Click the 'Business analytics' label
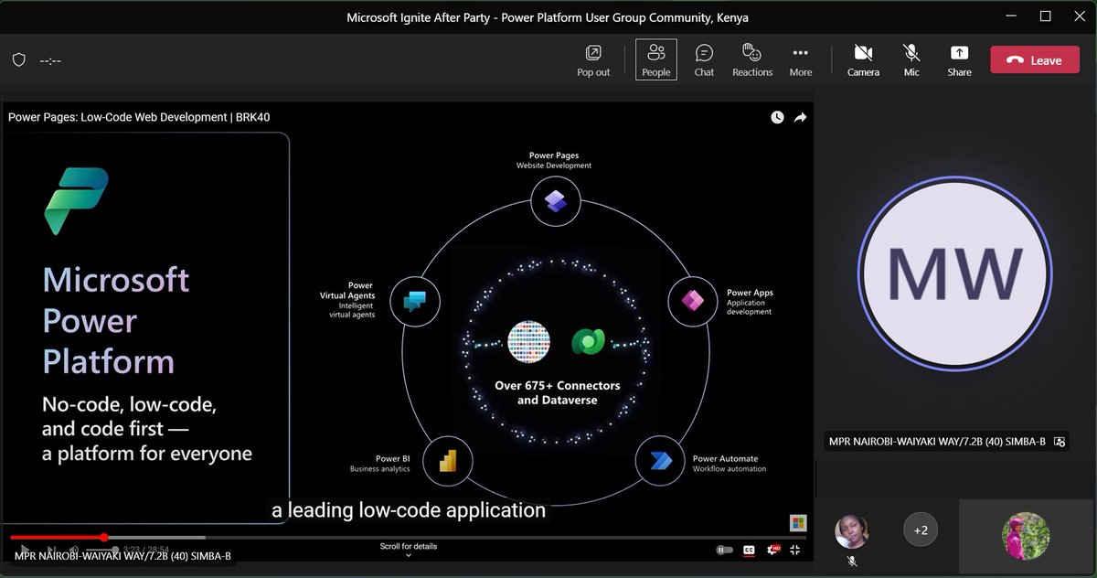Screen dimensions: 1097x578 [379, 469]
